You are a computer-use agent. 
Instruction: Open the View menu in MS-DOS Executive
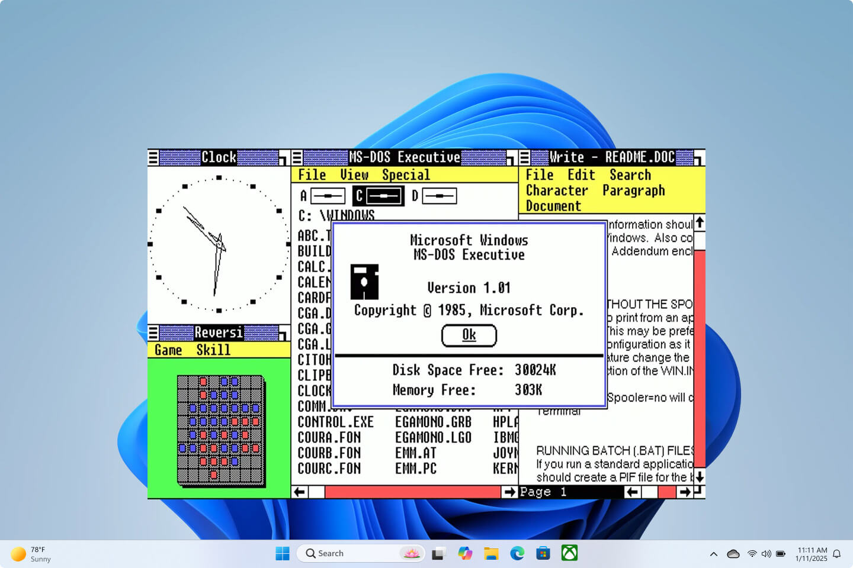(x=354, y=175)
